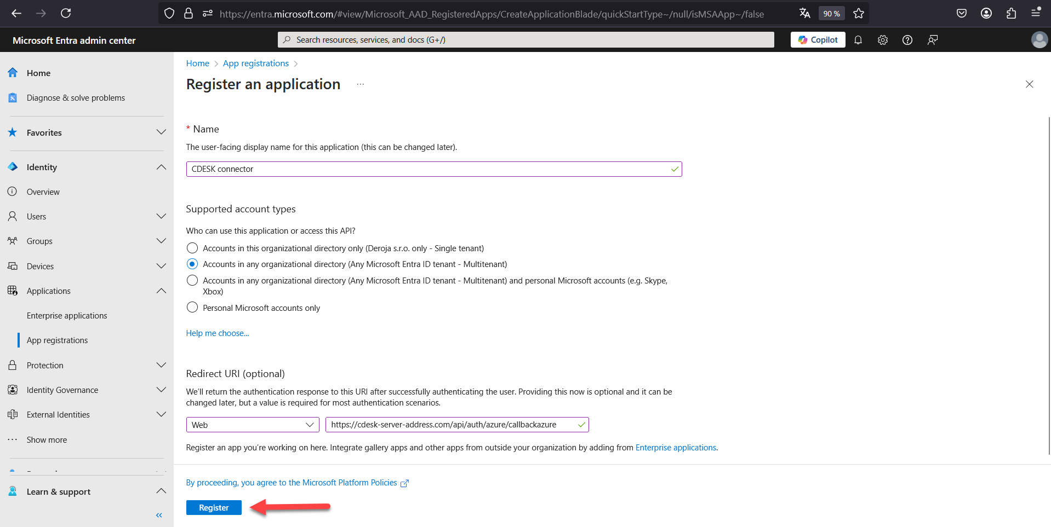
Task: Click the Help me choose link
Action: (218, 333)
